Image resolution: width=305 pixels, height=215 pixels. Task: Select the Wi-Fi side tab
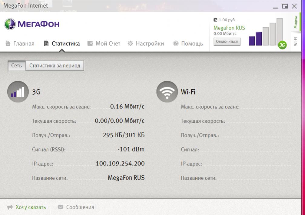[296, 41]
